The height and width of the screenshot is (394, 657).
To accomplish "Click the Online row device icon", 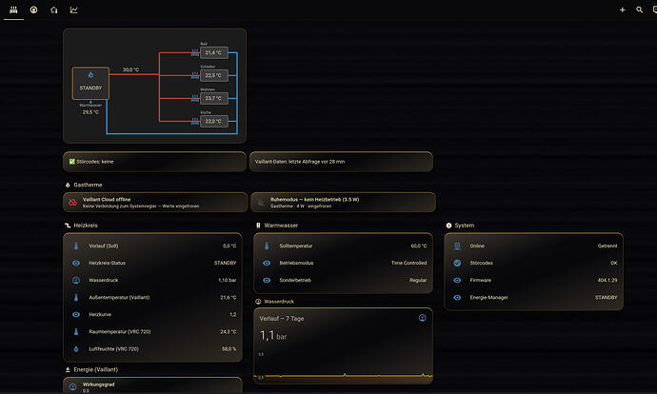I will tap(458, 246).
